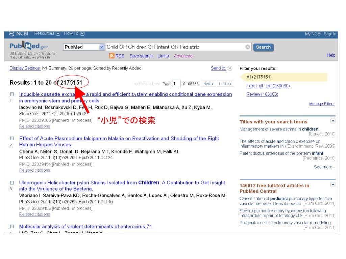Open the 146012 free full-text articles heading
The width and height of the screenshot is (346, 259).
(274, 188)
